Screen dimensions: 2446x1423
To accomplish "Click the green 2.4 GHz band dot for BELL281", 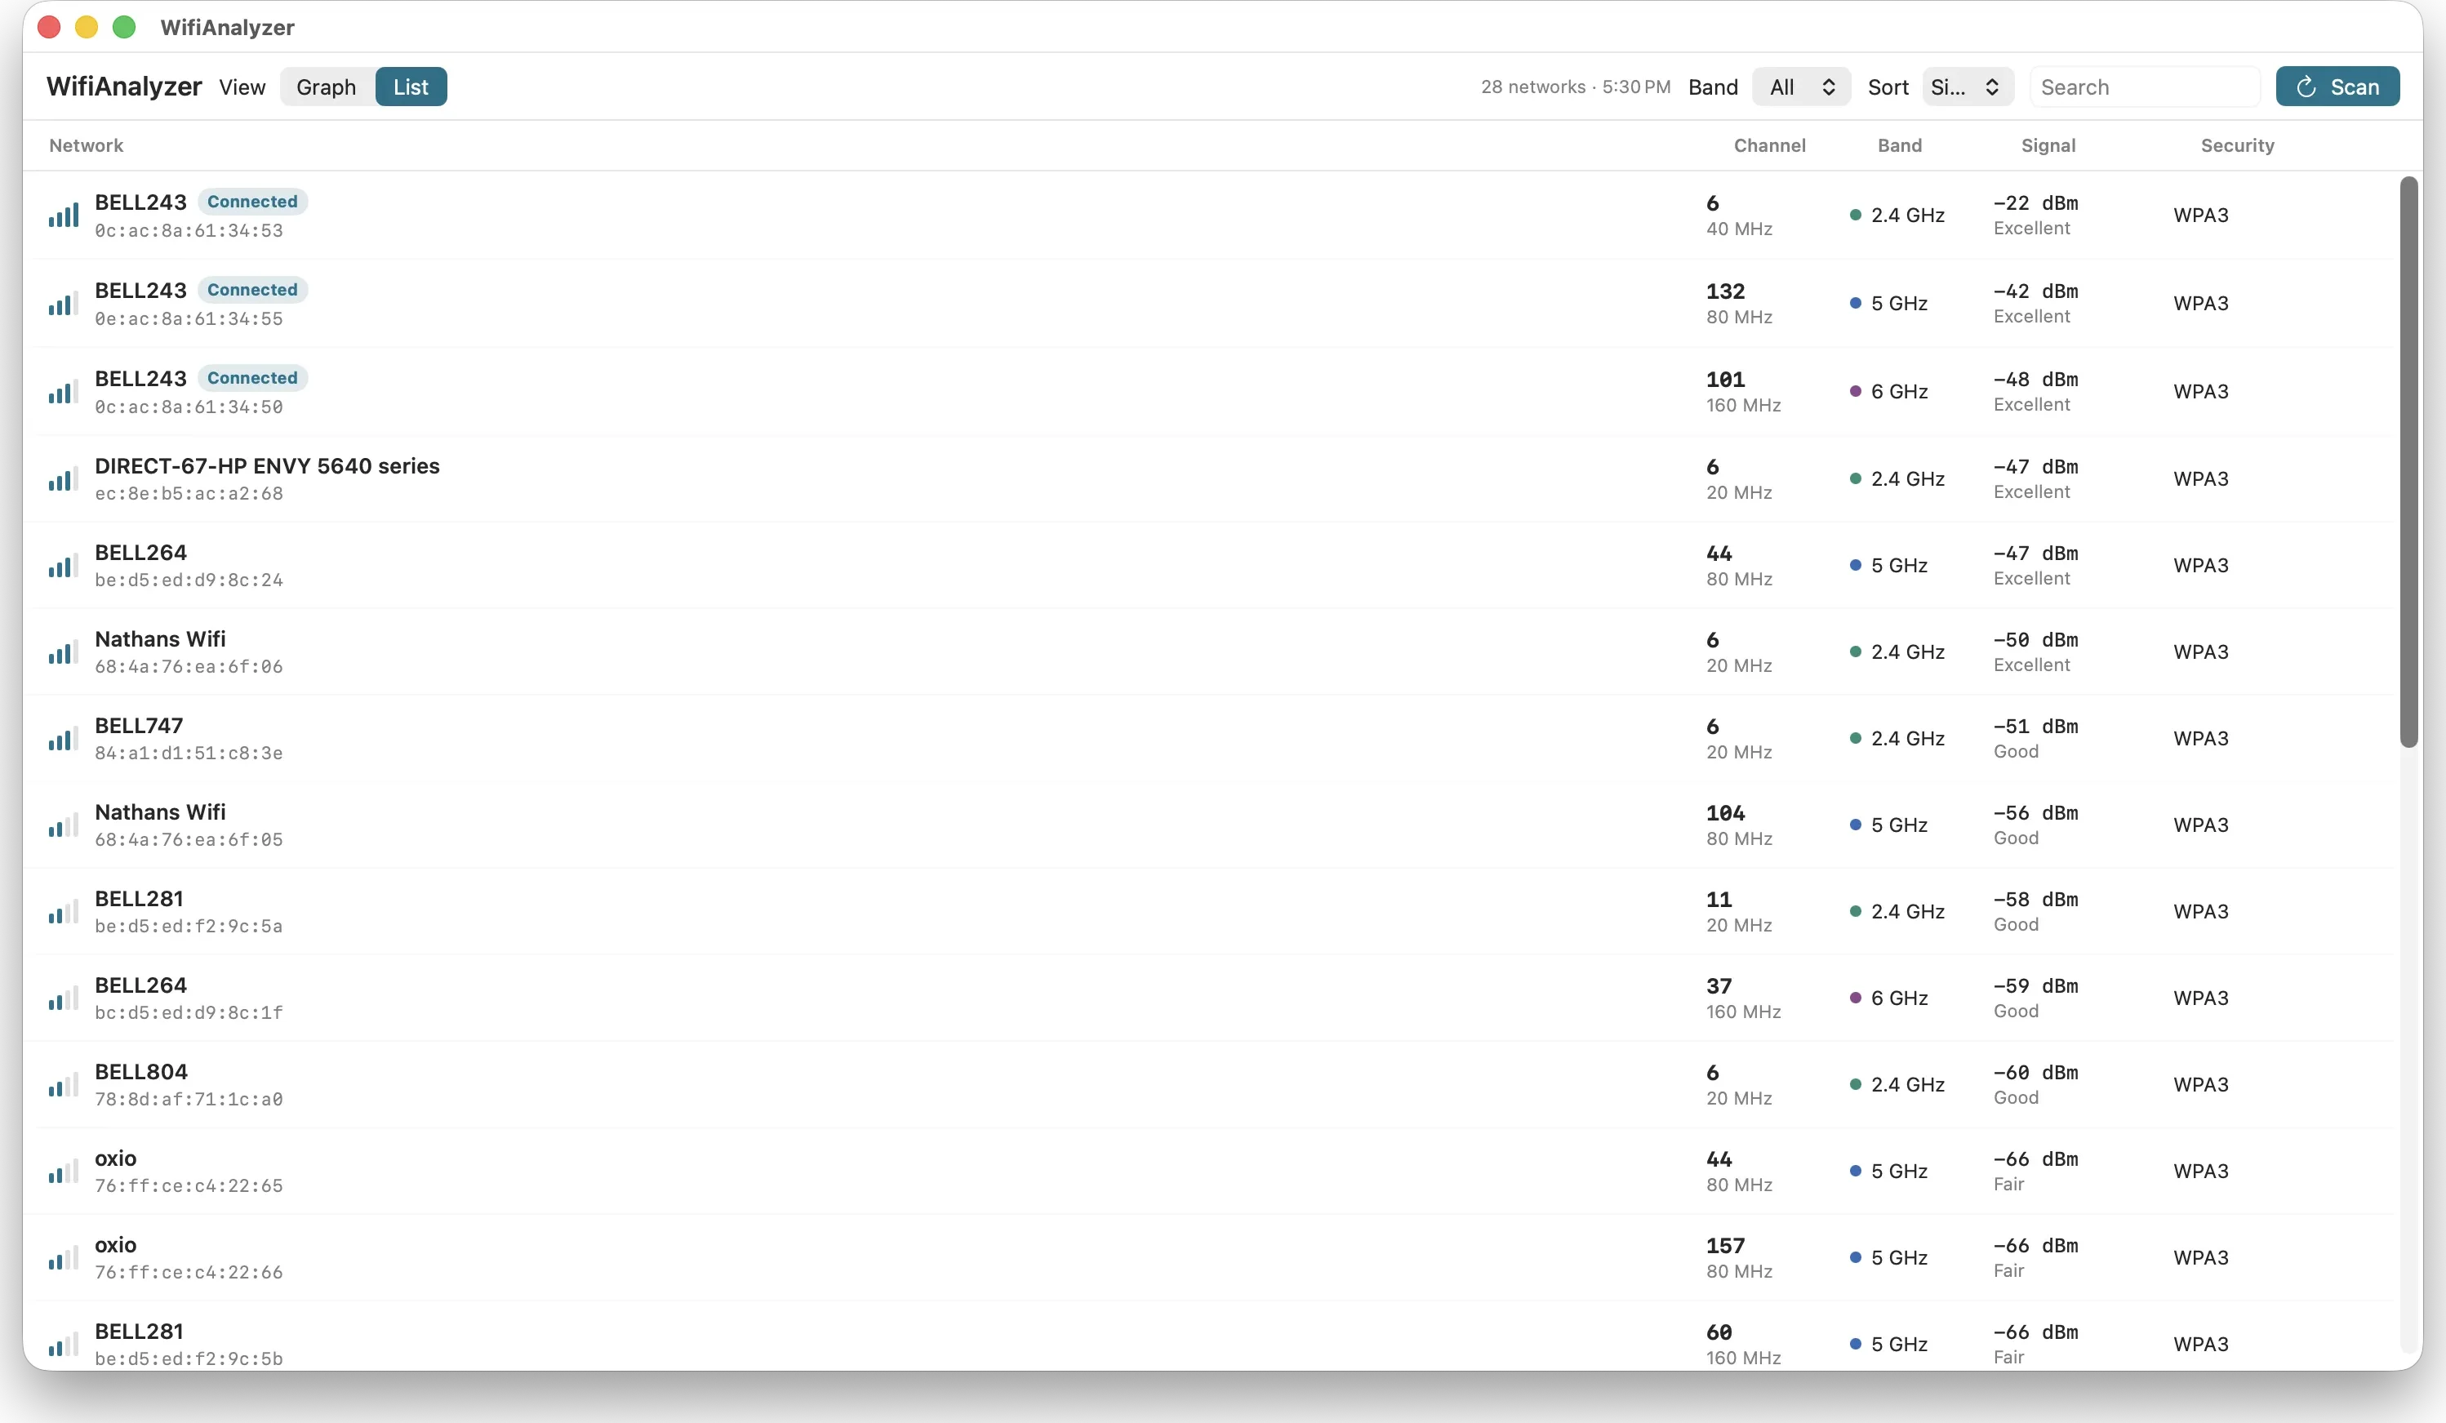I will (x=1855, y=911).
